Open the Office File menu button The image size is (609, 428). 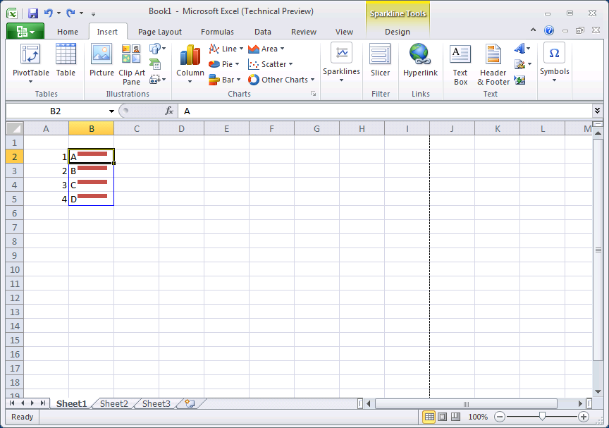tap(25, 32)
